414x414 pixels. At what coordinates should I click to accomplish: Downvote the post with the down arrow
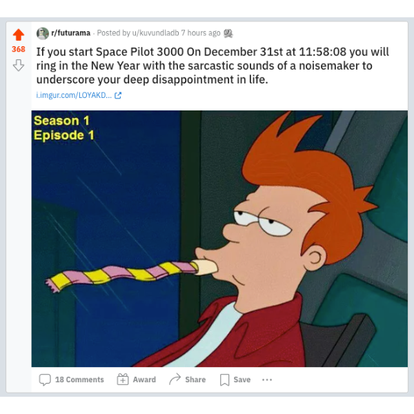point(19,66)
